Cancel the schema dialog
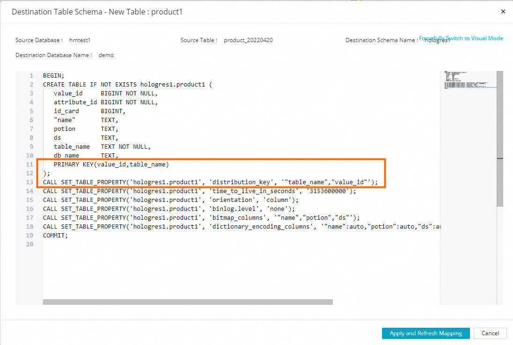The image size is (513, 345). pos(490,333)
